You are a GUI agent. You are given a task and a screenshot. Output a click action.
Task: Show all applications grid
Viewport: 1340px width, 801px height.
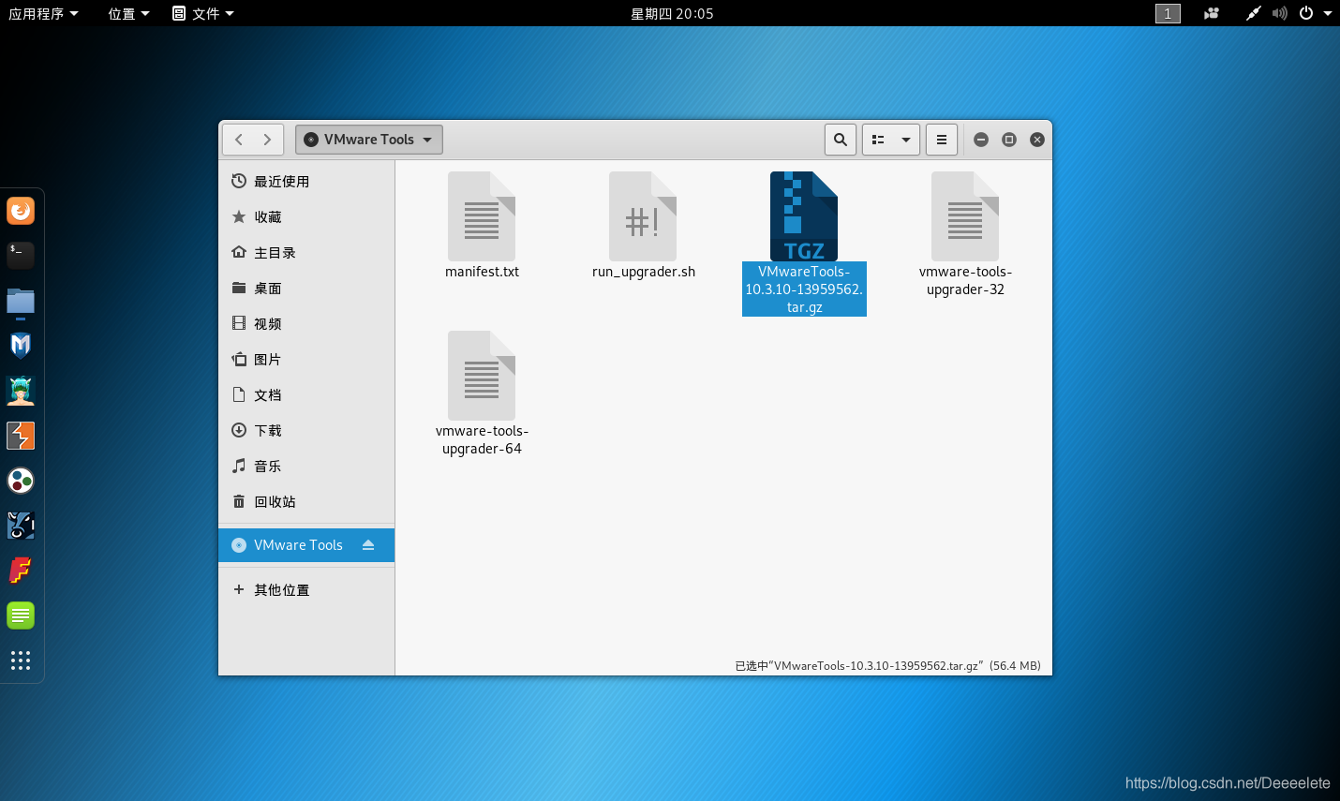pyautogui.click(x=21, y=660)
